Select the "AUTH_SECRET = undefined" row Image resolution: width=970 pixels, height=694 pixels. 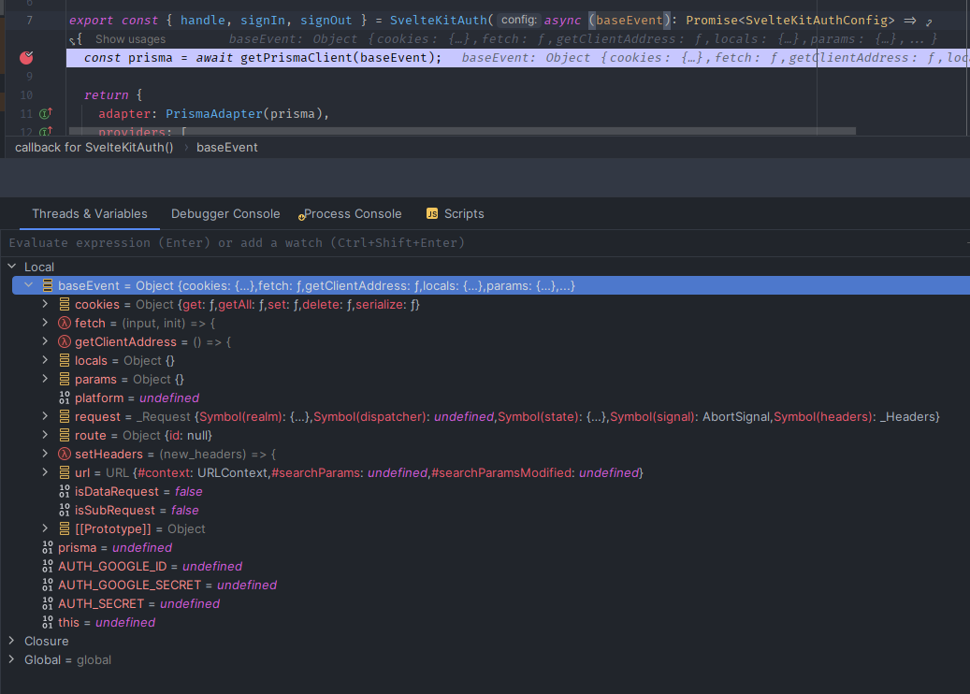pos(485,603)
